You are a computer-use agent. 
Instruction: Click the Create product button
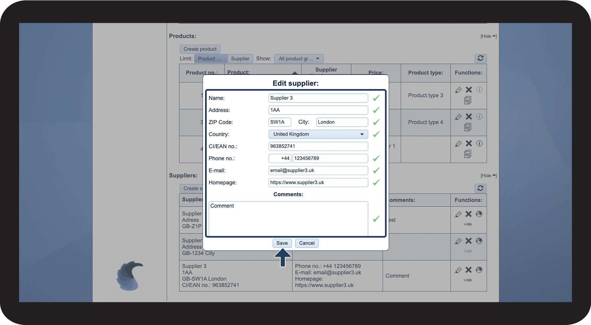[200, 49]
